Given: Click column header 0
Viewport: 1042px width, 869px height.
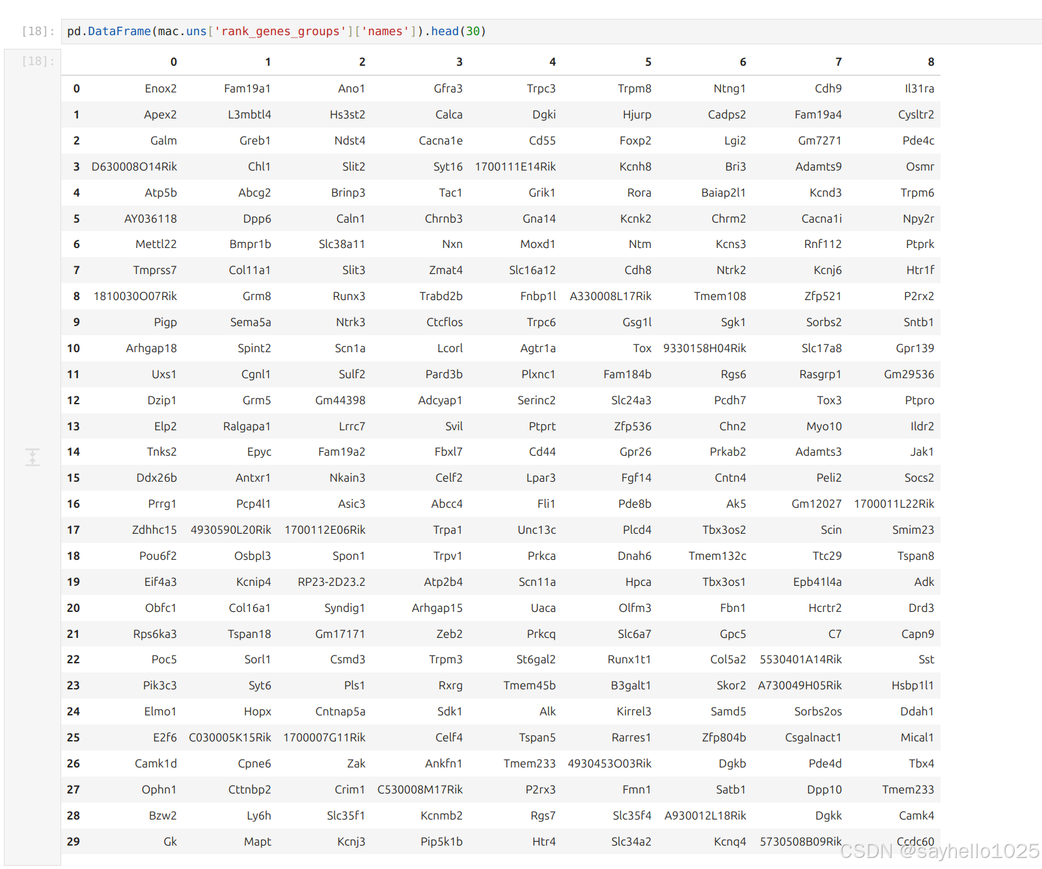Looking at the screenshot, I should (174, 62).
